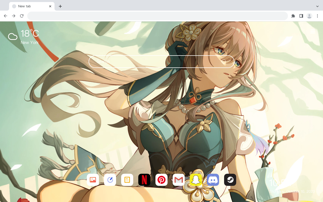This screenshot has width=323, height=202.
Task: Open the Chrome three-dot menu
Action: tap(317, 16)
